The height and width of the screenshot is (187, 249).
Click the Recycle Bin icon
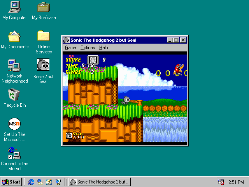[14, 98]
